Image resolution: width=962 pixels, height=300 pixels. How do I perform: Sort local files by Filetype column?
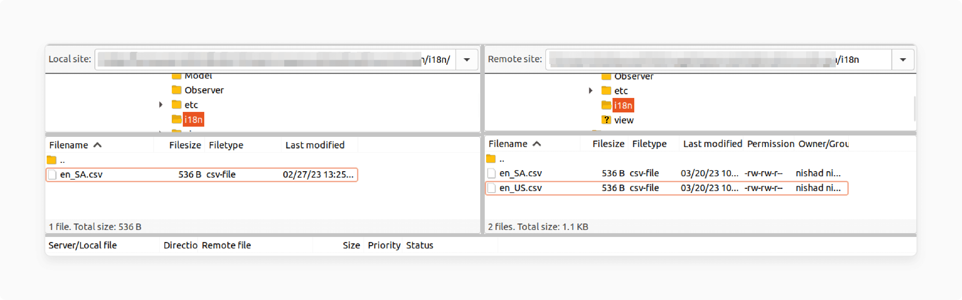pyautogui.click(x=243, y=145)
